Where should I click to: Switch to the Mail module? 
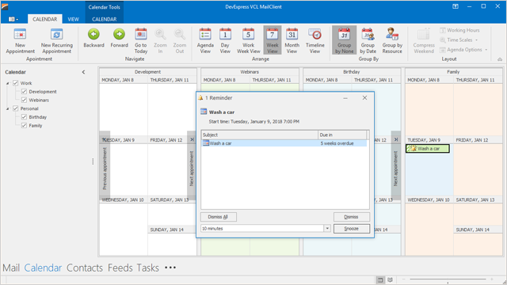tap(11, 268)
